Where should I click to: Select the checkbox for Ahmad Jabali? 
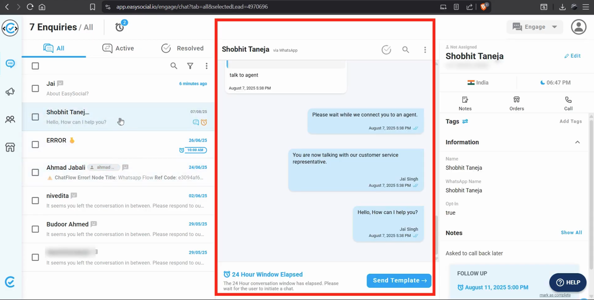(x=35, y=172)
